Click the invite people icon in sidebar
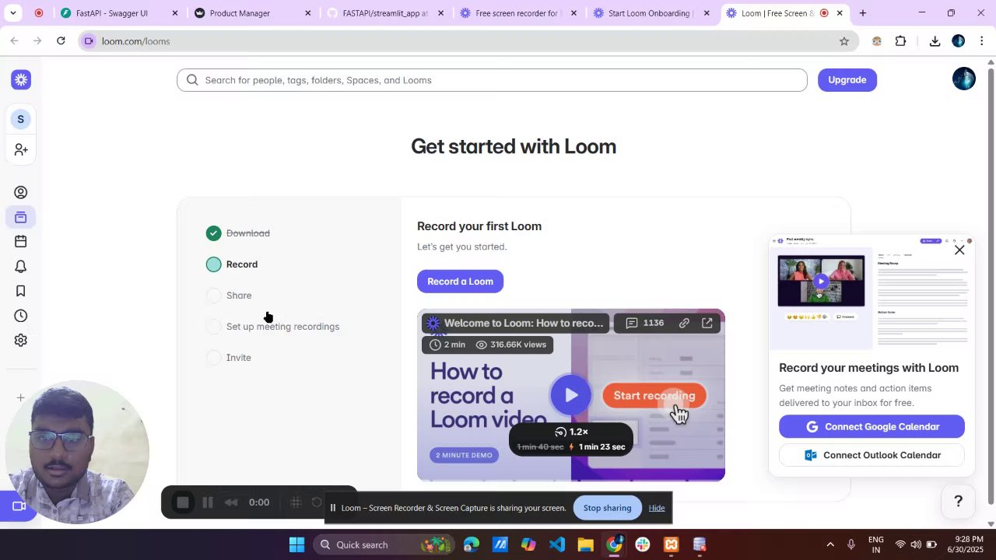The height and width of the screenshot is (560, 996). point(21,149)
